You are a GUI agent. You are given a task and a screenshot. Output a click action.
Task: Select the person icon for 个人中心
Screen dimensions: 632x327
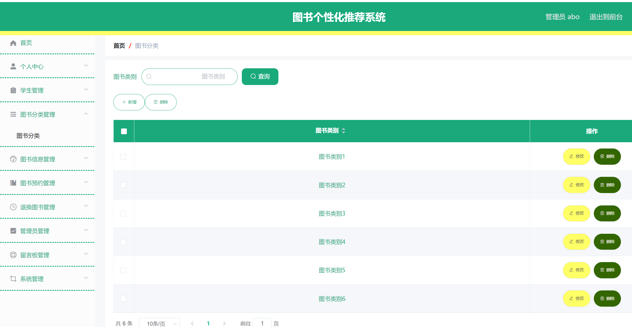[13, 66]
